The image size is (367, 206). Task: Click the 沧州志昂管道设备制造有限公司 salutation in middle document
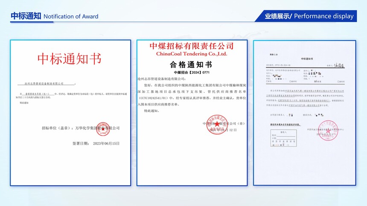pos(161,79)
